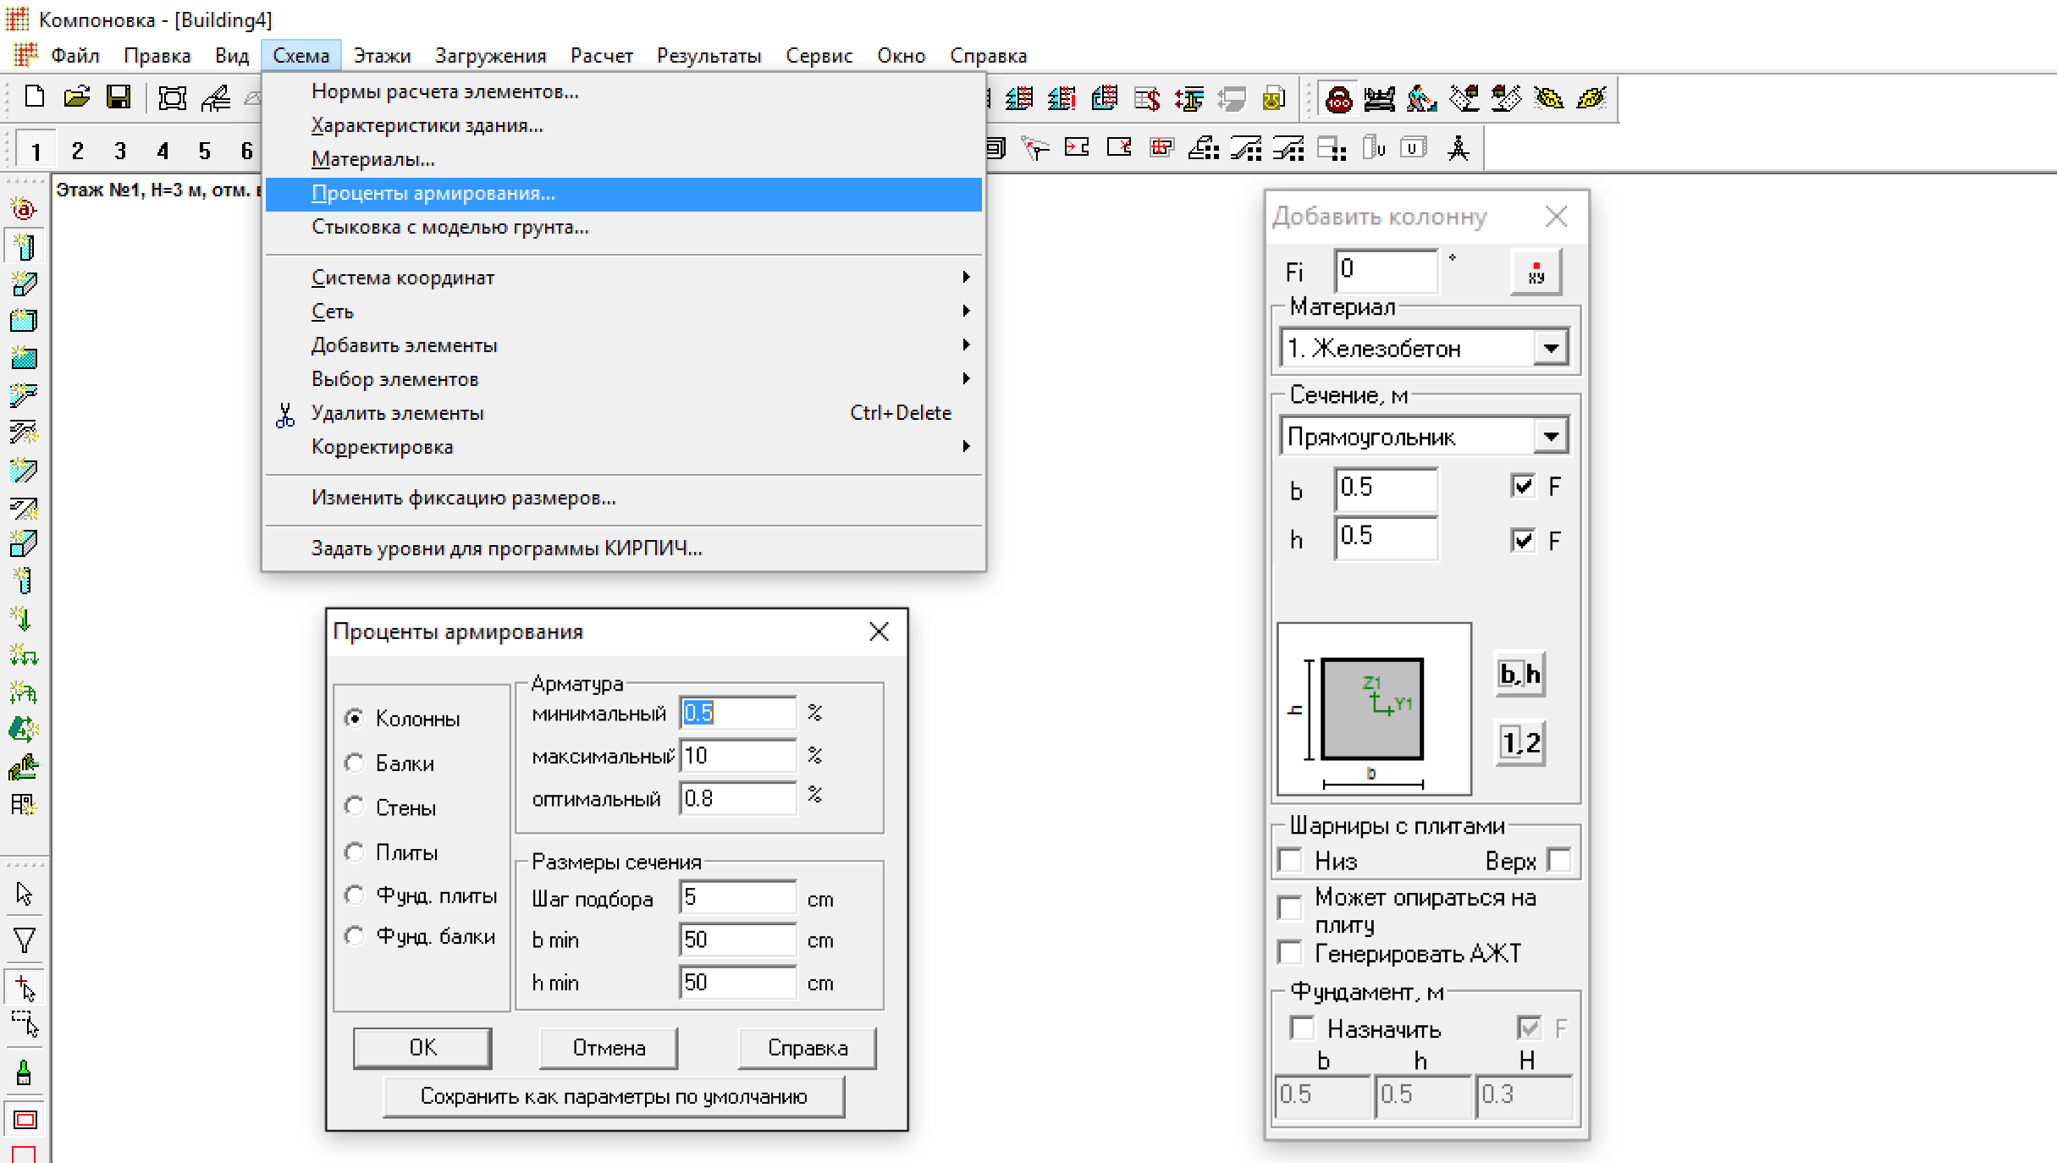The width and height of the screenshot is (2057, 1163).
Task: Click the filter funnel icon in left toolbar
Action: [x=24, y=940]
